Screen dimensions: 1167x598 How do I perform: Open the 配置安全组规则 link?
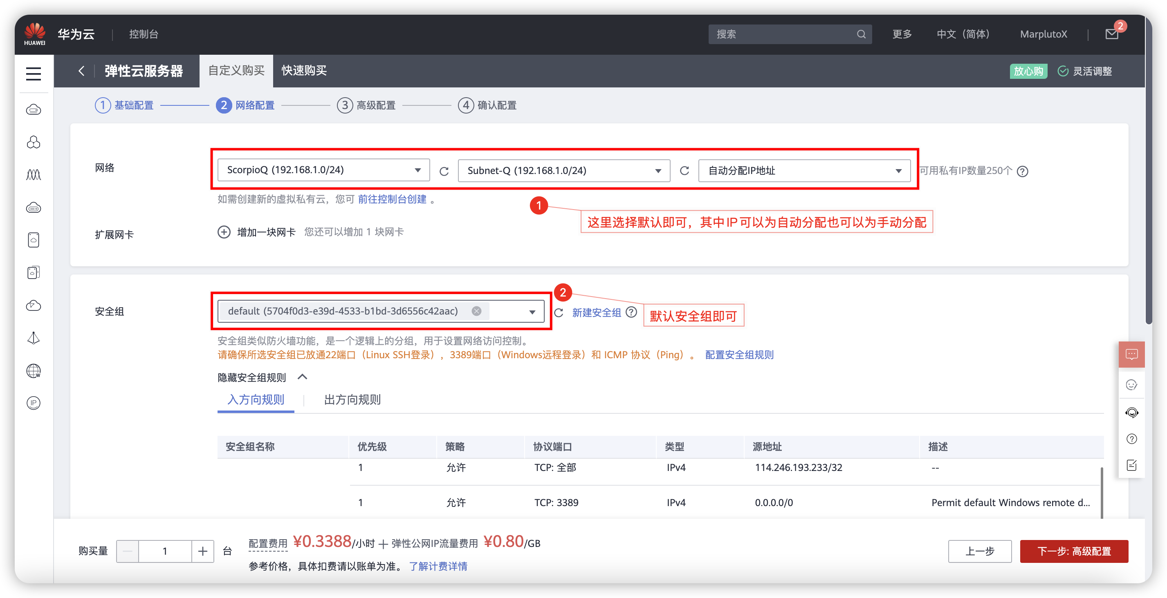tap(739, 355)
